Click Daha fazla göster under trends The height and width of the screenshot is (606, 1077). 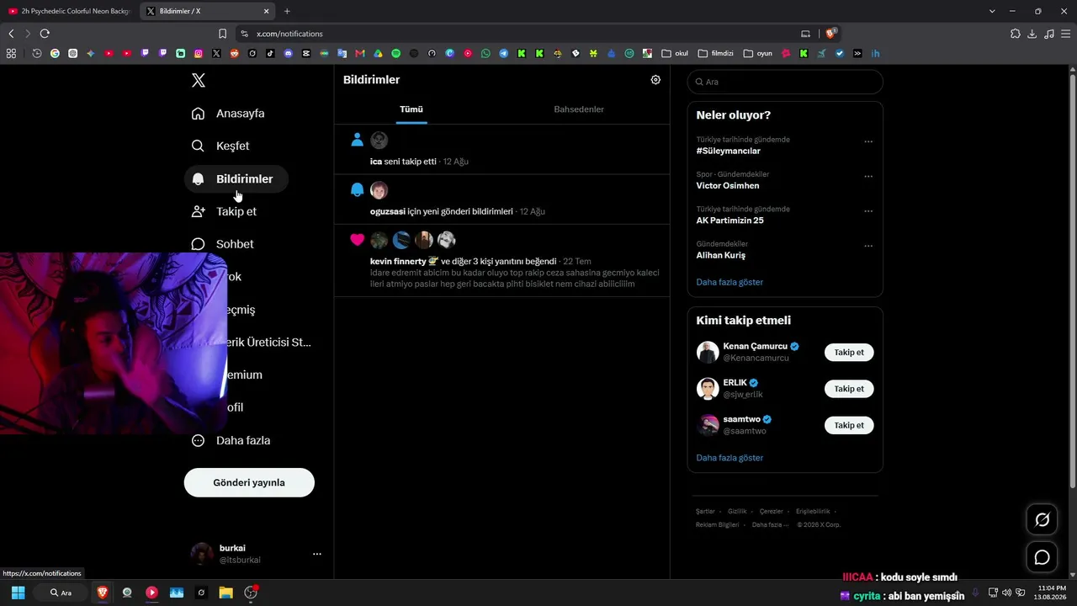[729, 282]
